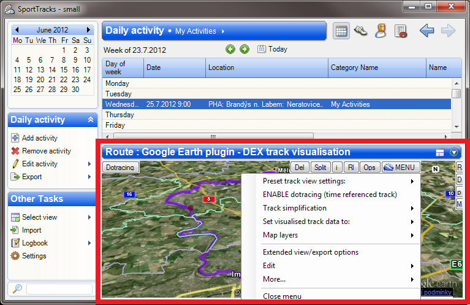
Task: Expand the Select view submenu arrow
Action: point(89,217)
